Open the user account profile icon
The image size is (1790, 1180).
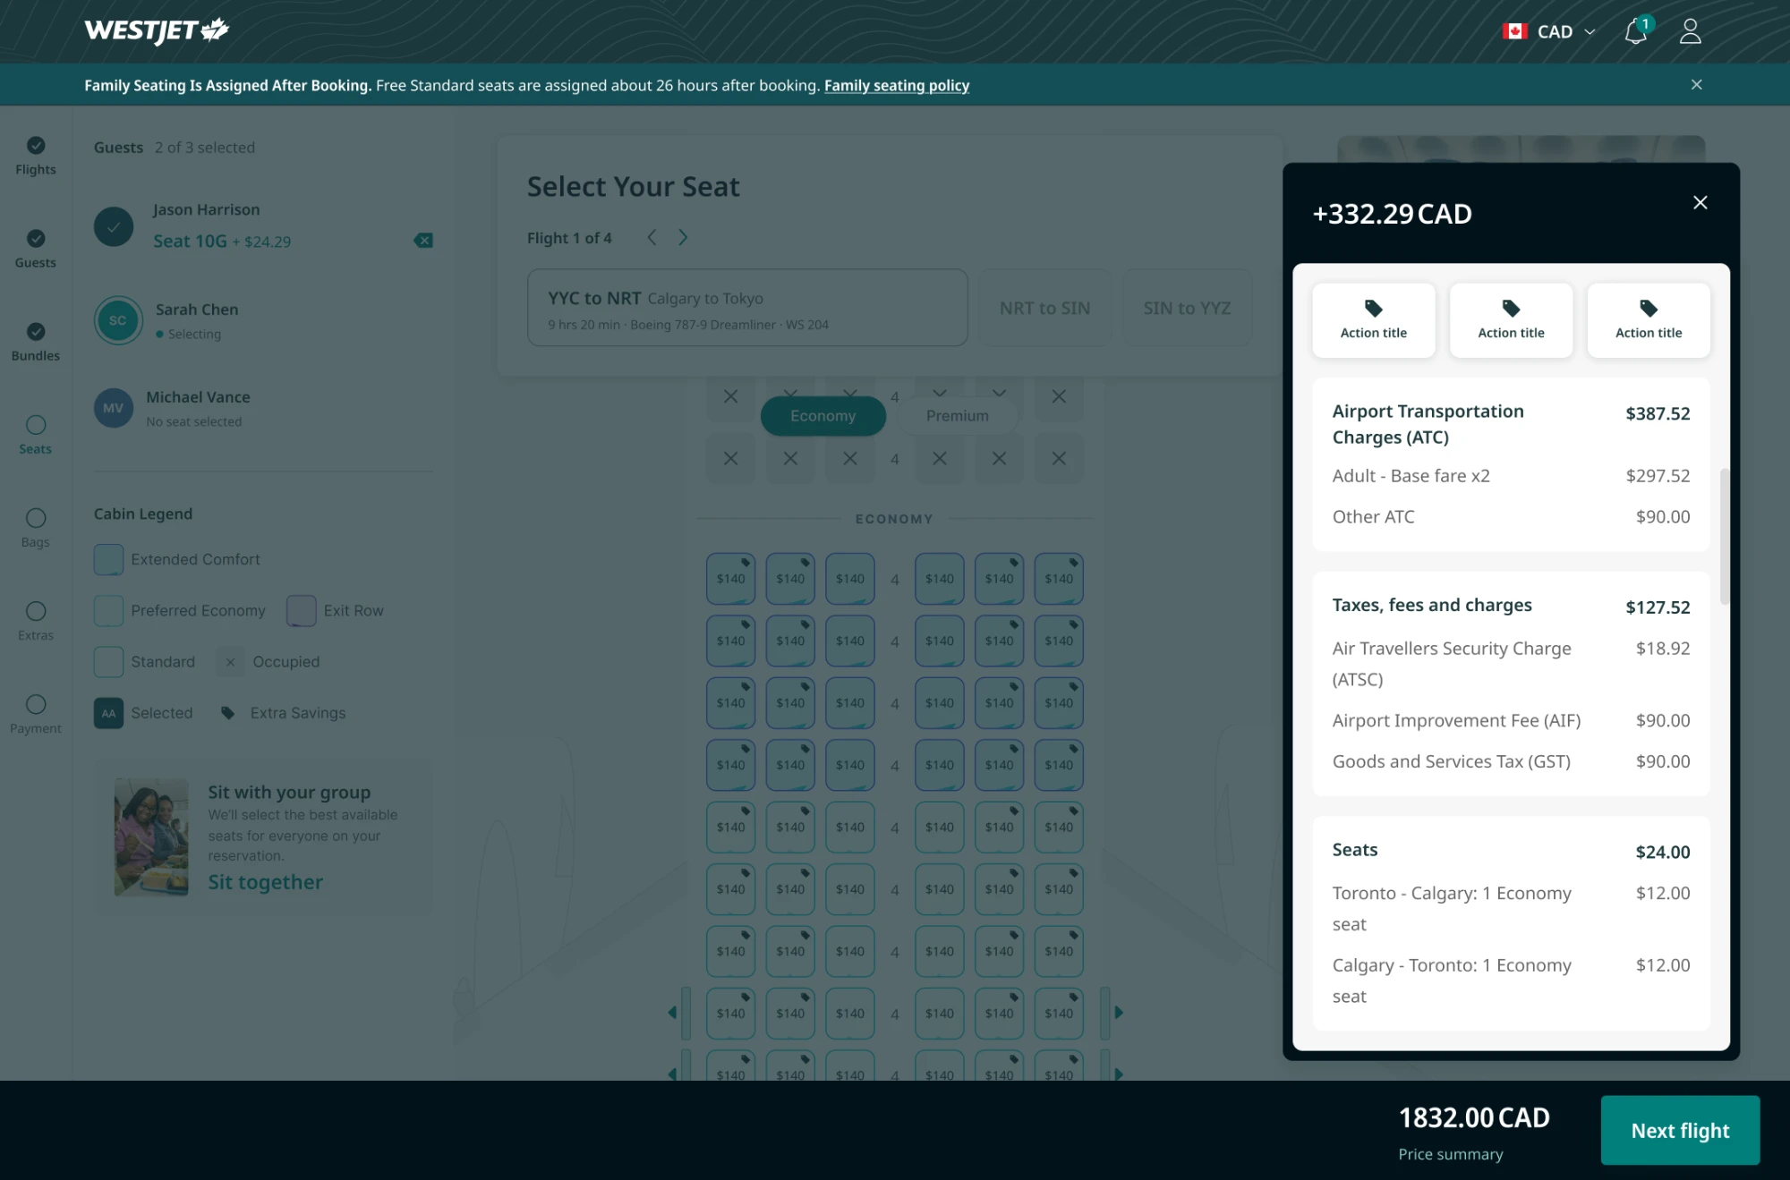coord(1690,31)
